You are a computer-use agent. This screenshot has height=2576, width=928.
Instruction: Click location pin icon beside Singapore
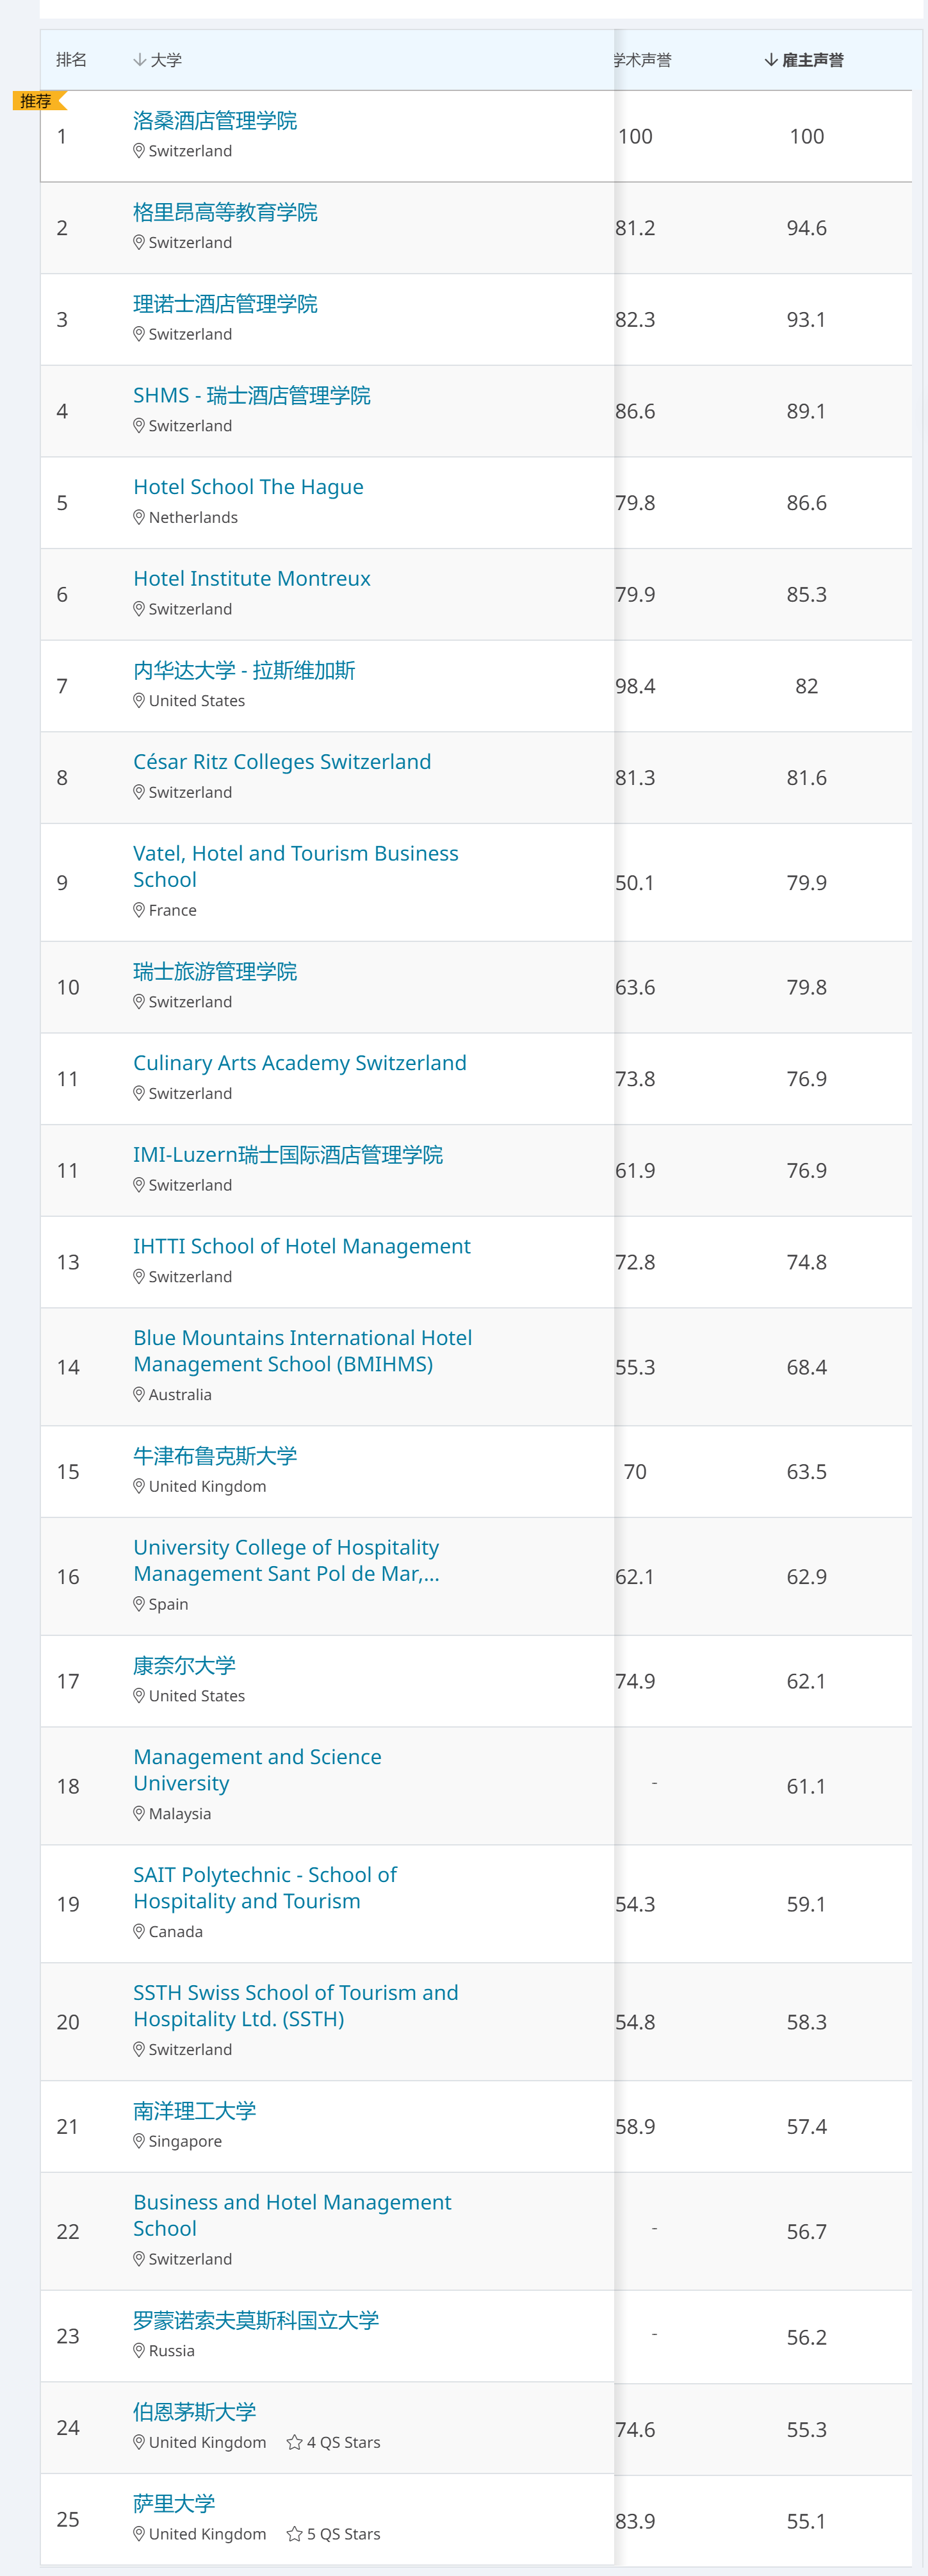coord(139,2141)
